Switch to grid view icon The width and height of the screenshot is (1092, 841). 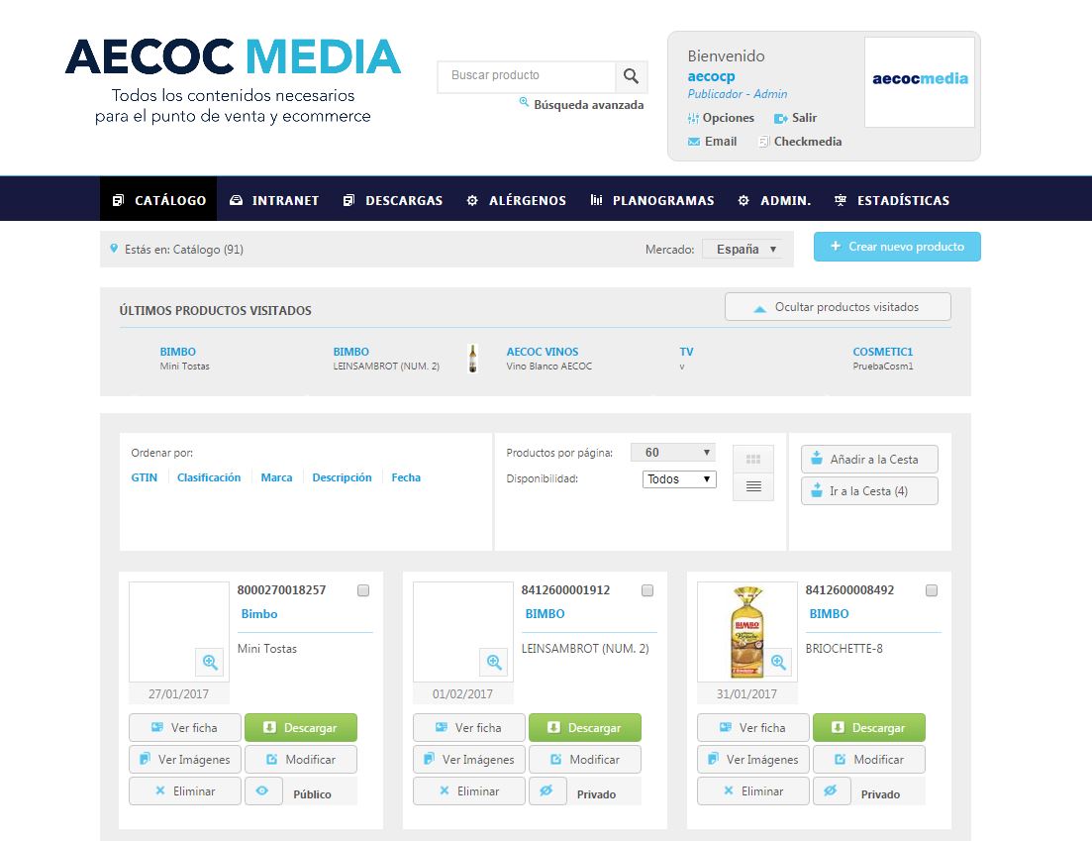[x=752, y=460]
